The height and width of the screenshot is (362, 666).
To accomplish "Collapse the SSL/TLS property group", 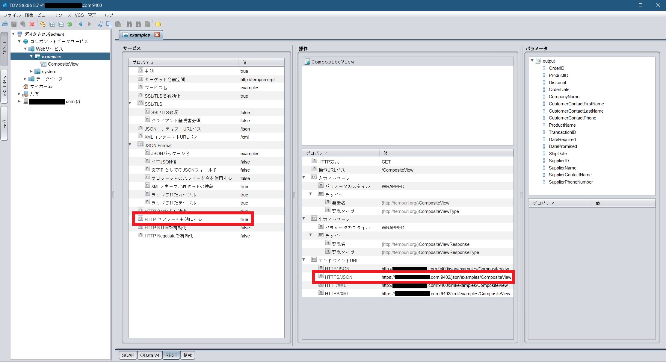I will click(130, 103).
